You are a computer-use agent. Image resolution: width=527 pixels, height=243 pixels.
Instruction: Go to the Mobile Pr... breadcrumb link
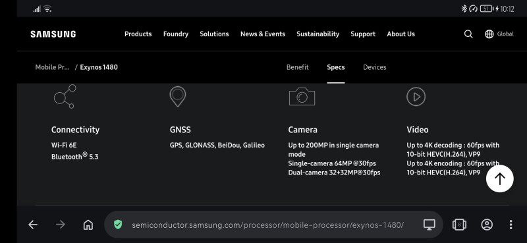click(53, 67)
